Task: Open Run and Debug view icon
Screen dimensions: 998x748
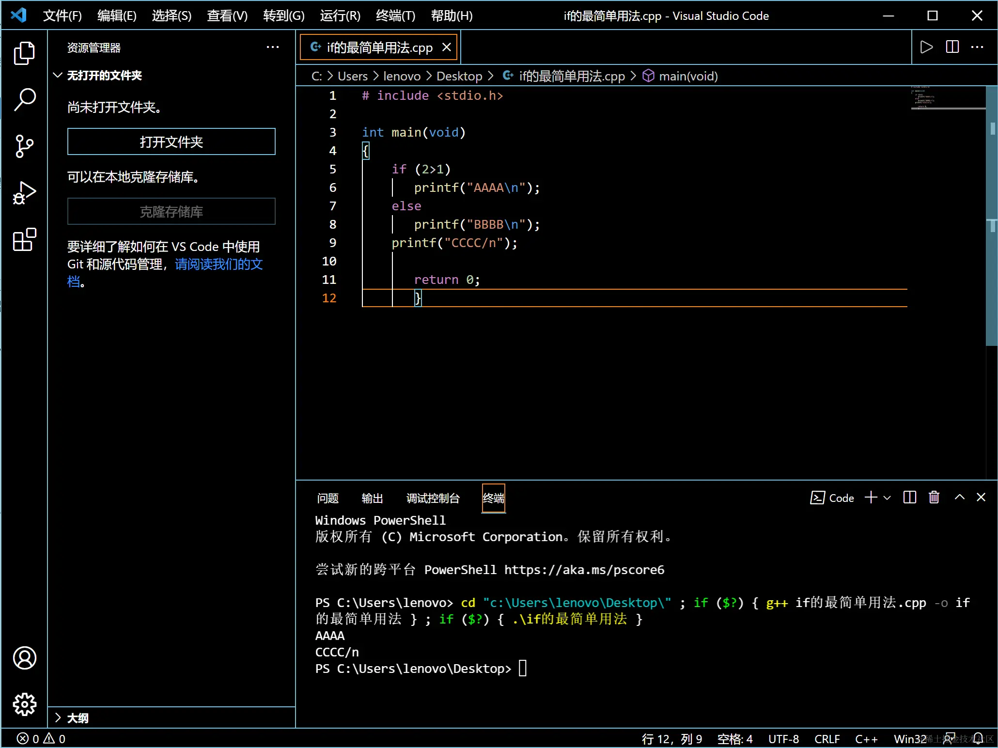Action: [24, 193]
